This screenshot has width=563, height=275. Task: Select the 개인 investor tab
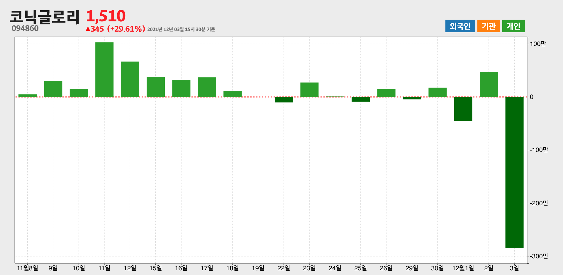tap(513, 26)
